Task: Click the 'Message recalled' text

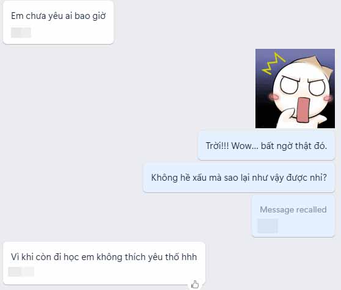Action: [293, 209]
